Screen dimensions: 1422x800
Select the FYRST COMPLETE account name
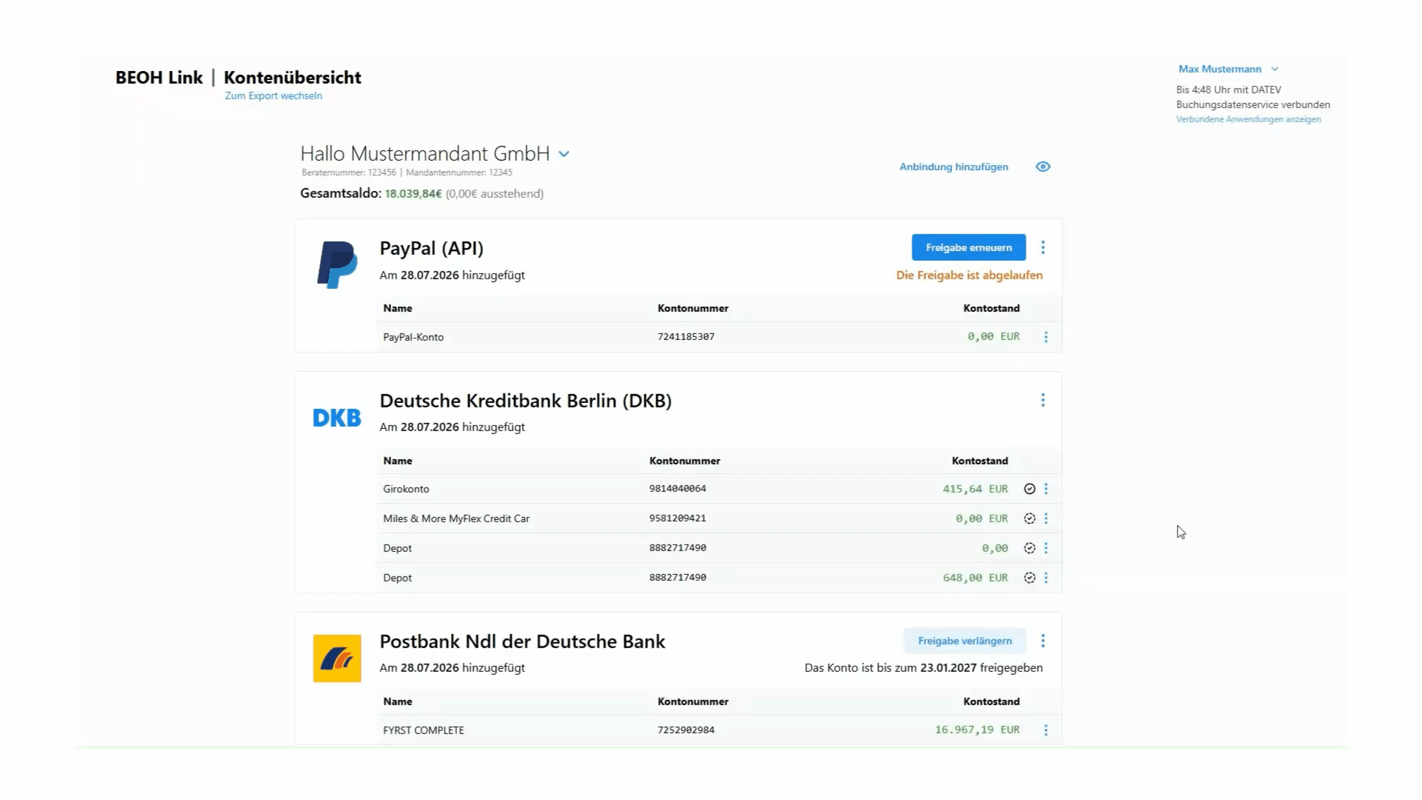coord(424,730)
